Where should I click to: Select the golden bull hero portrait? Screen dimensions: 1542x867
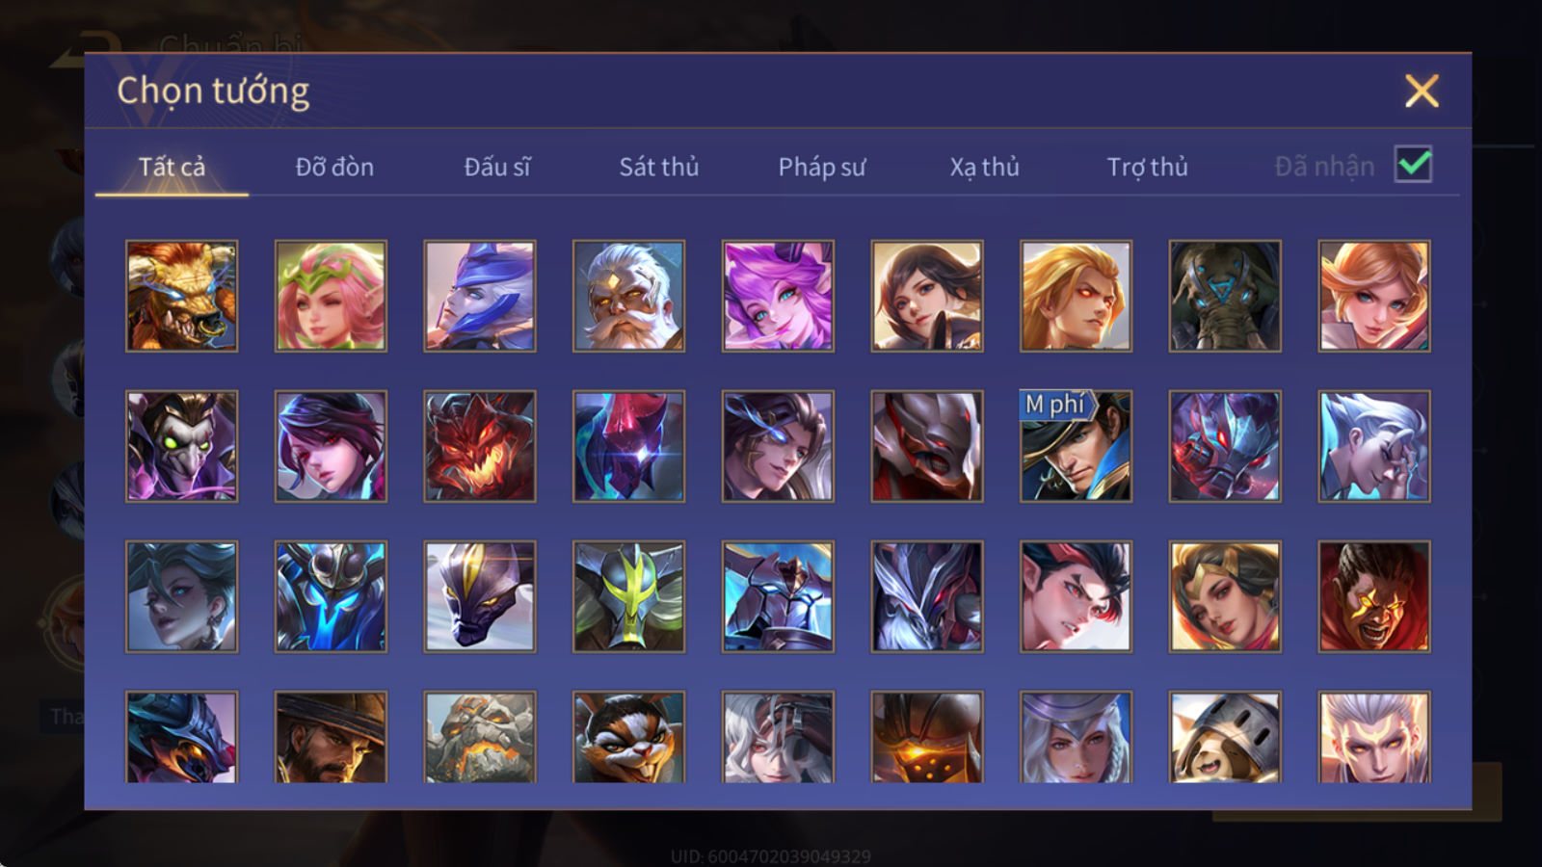coord(181,296)
